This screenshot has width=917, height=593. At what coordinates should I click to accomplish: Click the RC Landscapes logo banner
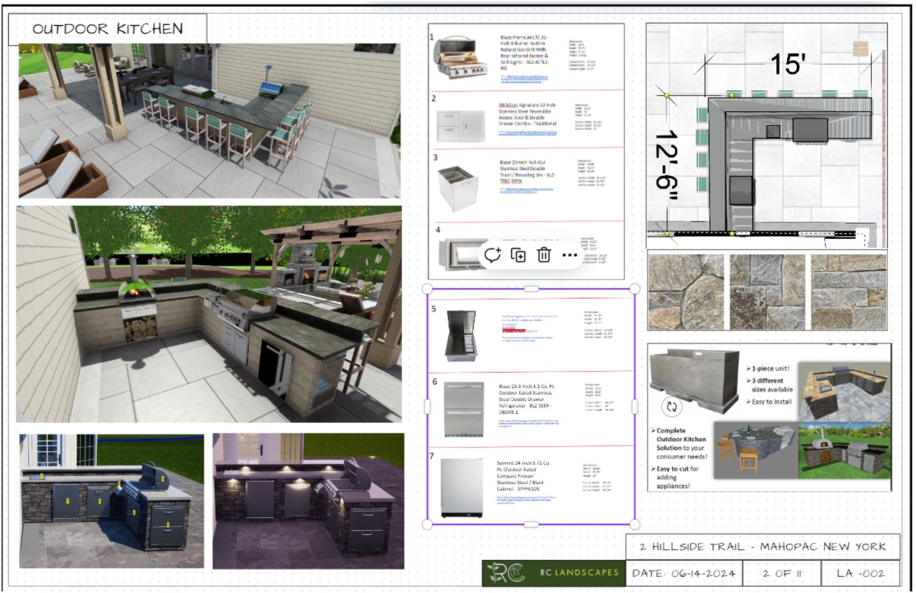[x=554, y=573]
